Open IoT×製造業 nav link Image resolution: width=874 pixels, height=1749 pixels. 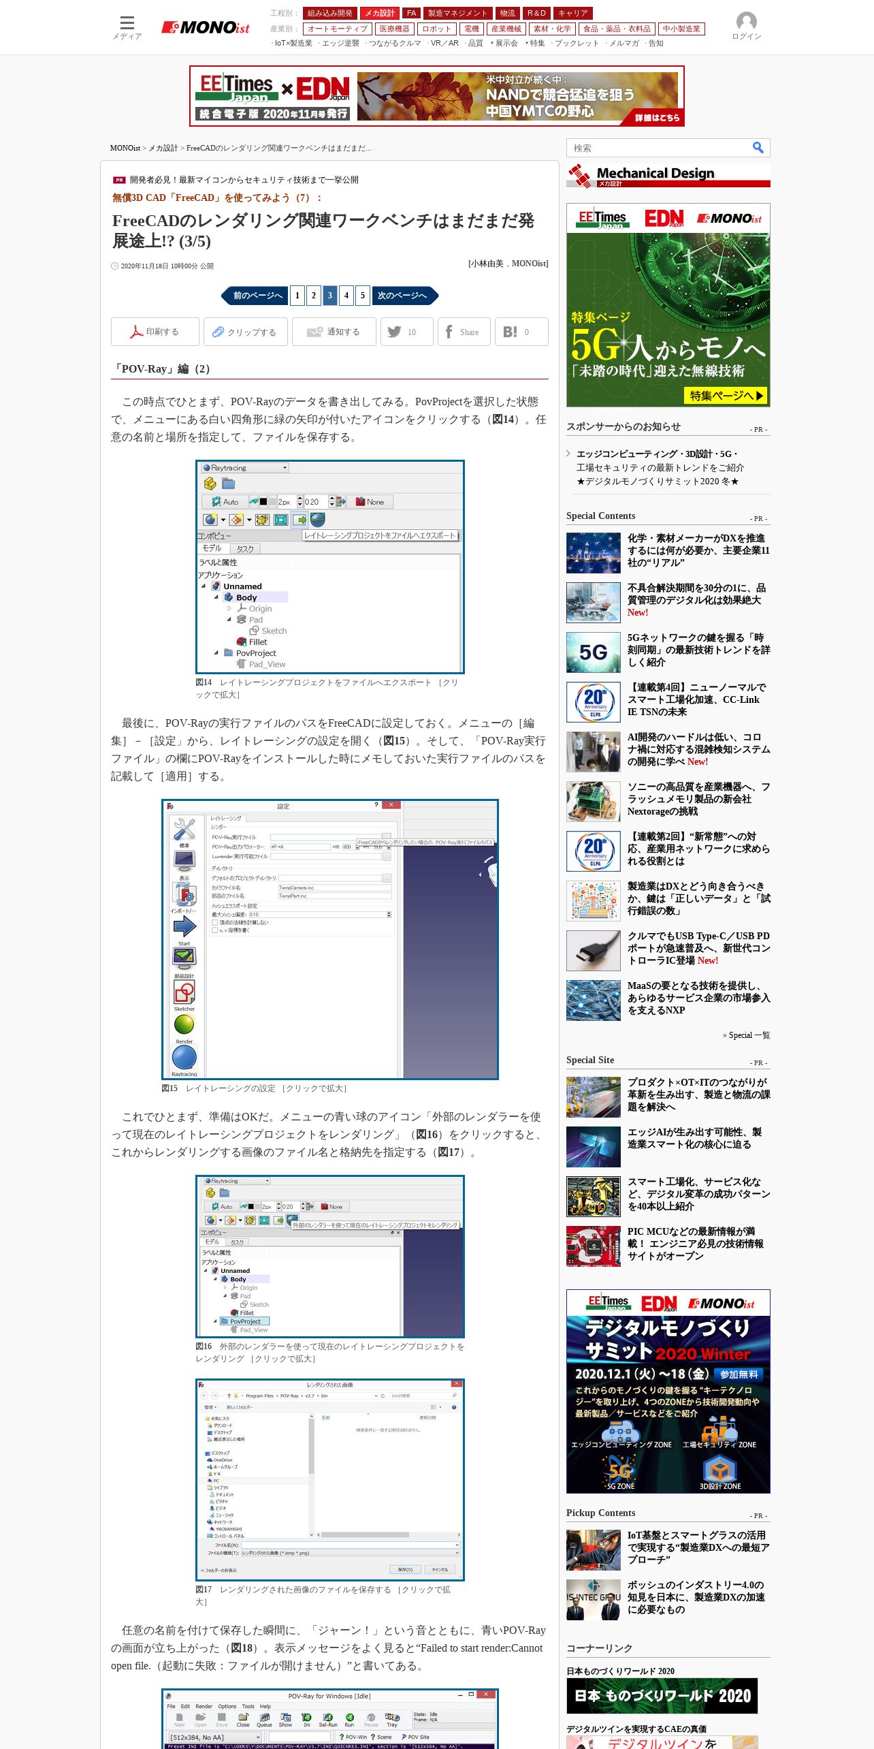(x=293, y=43)
